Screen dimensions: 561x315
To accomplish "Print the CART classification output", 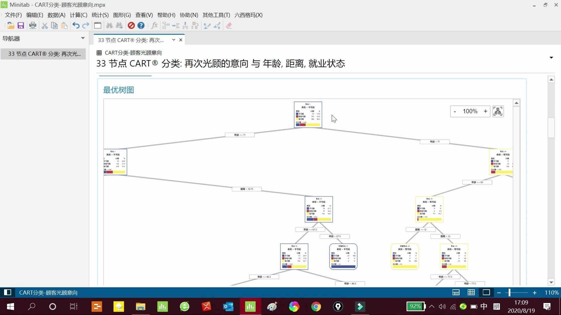I will (x=33, y=25).
